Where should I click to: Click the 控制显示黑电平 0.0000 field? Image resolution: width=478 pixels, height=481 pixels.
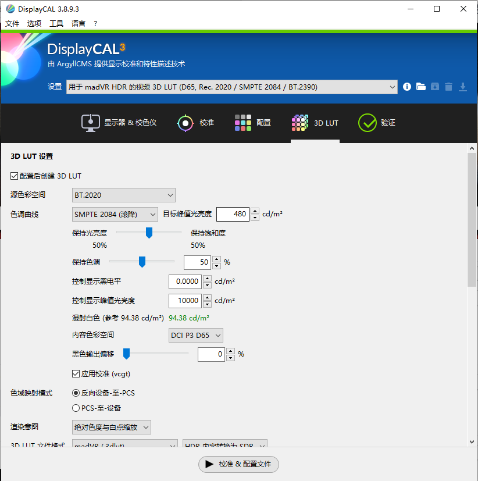tap(185, 282)
